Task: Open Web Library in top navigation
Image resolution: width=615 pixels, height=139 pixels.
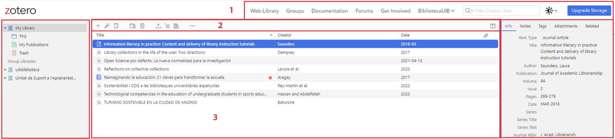Action: pos(264,11)
